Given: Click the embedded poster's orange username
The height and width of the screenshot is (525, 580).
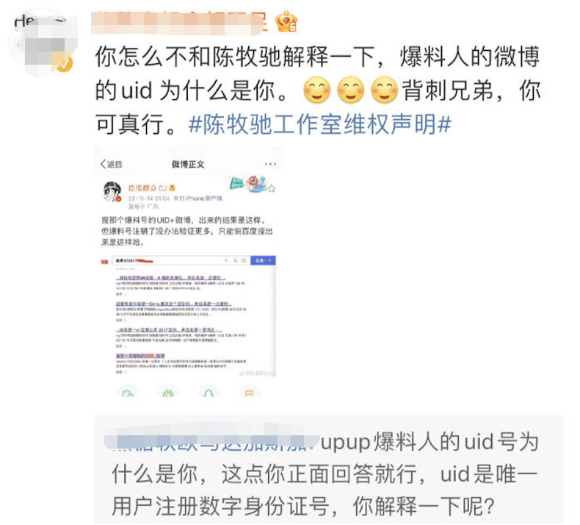Looking at the screenshot, I should tap(148, 187).
